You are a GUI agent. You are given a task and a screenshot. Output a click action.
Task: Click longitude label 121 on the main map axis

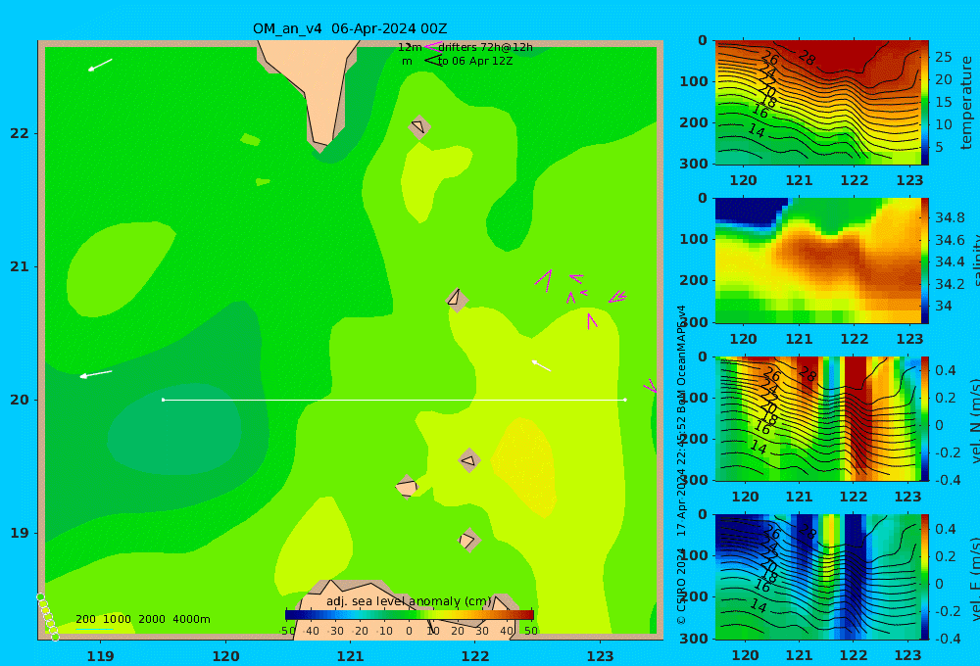point(350,656)
